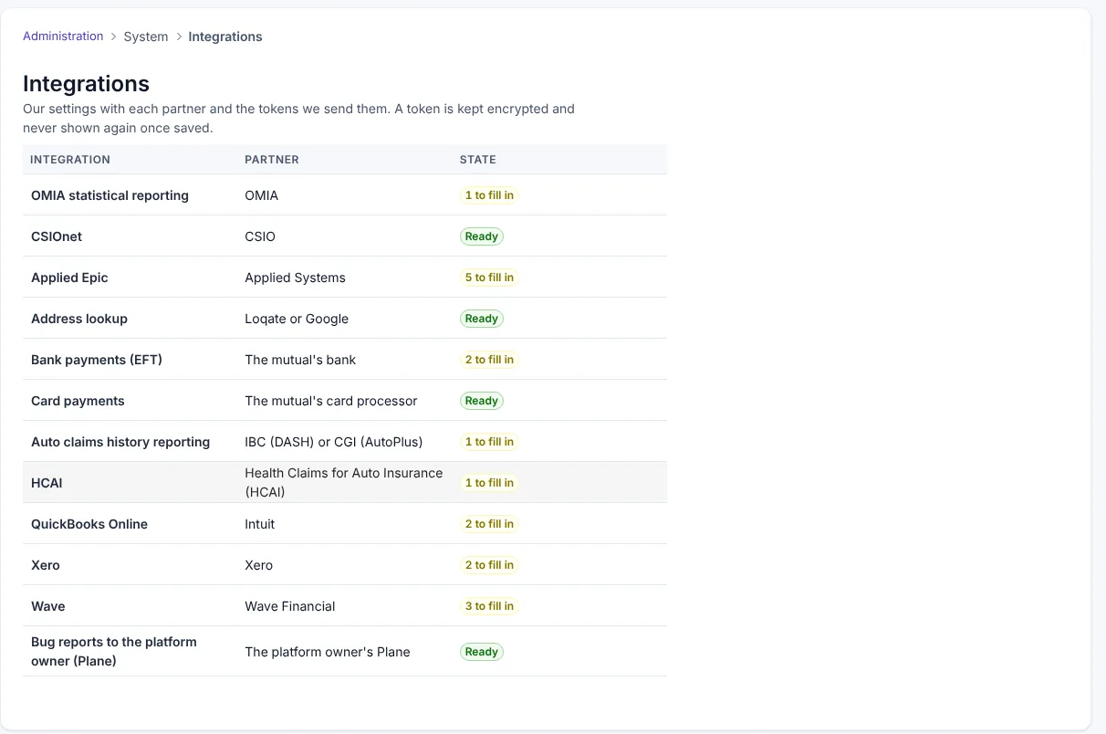The width and height of the screenshot is (1106, 734).
Task: Click the Xero row's 2 to fill in badge
Action: coord(489,565)
